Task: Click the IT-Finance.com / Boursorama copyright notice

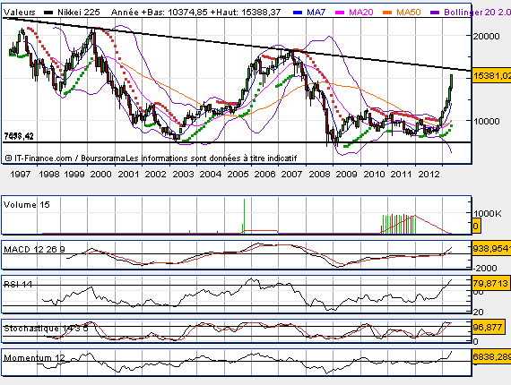Action: (151, 158)
